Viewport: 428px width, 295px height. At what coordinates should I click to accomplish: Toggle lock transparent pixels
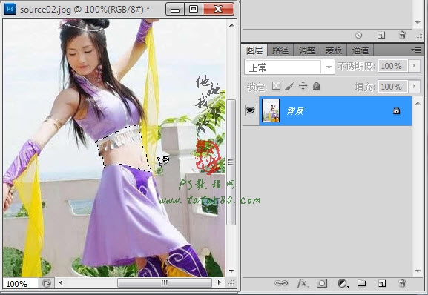point(276,86)
